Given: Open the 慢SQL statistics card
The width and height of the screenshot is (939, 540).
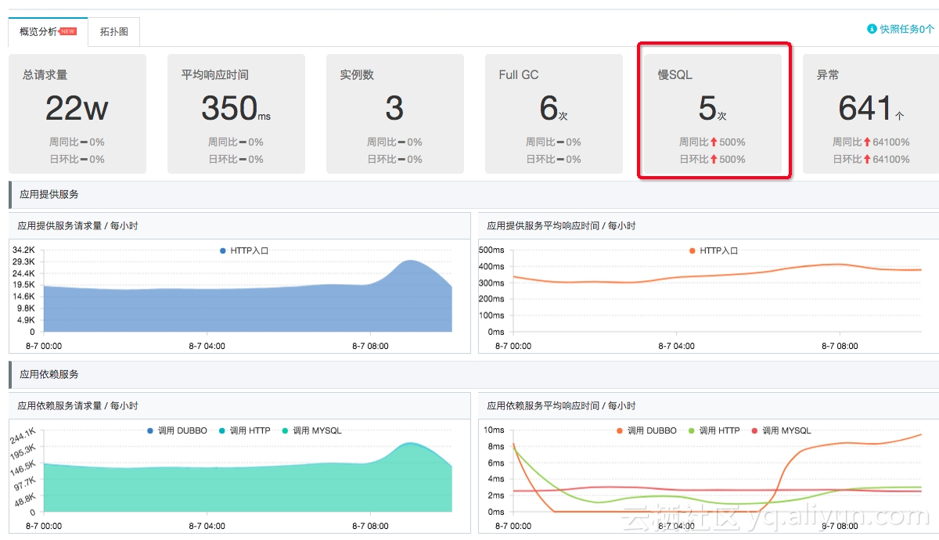Looking at the screenshot, I should tap(713, 113).
